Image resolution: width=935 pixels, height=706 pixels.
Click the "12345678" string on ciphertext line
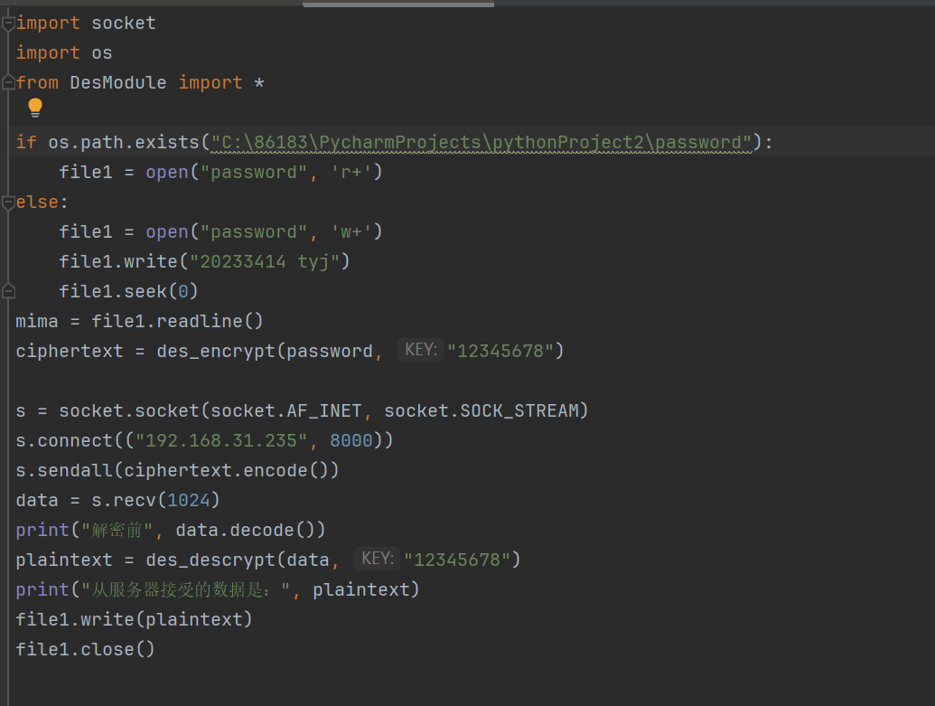[500, 351]
